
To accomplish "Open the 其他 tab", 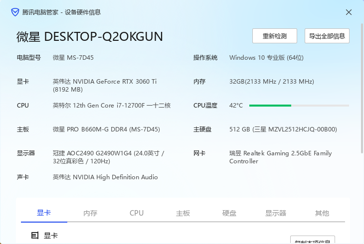I will pyautogui.click(x=322, y=213).
